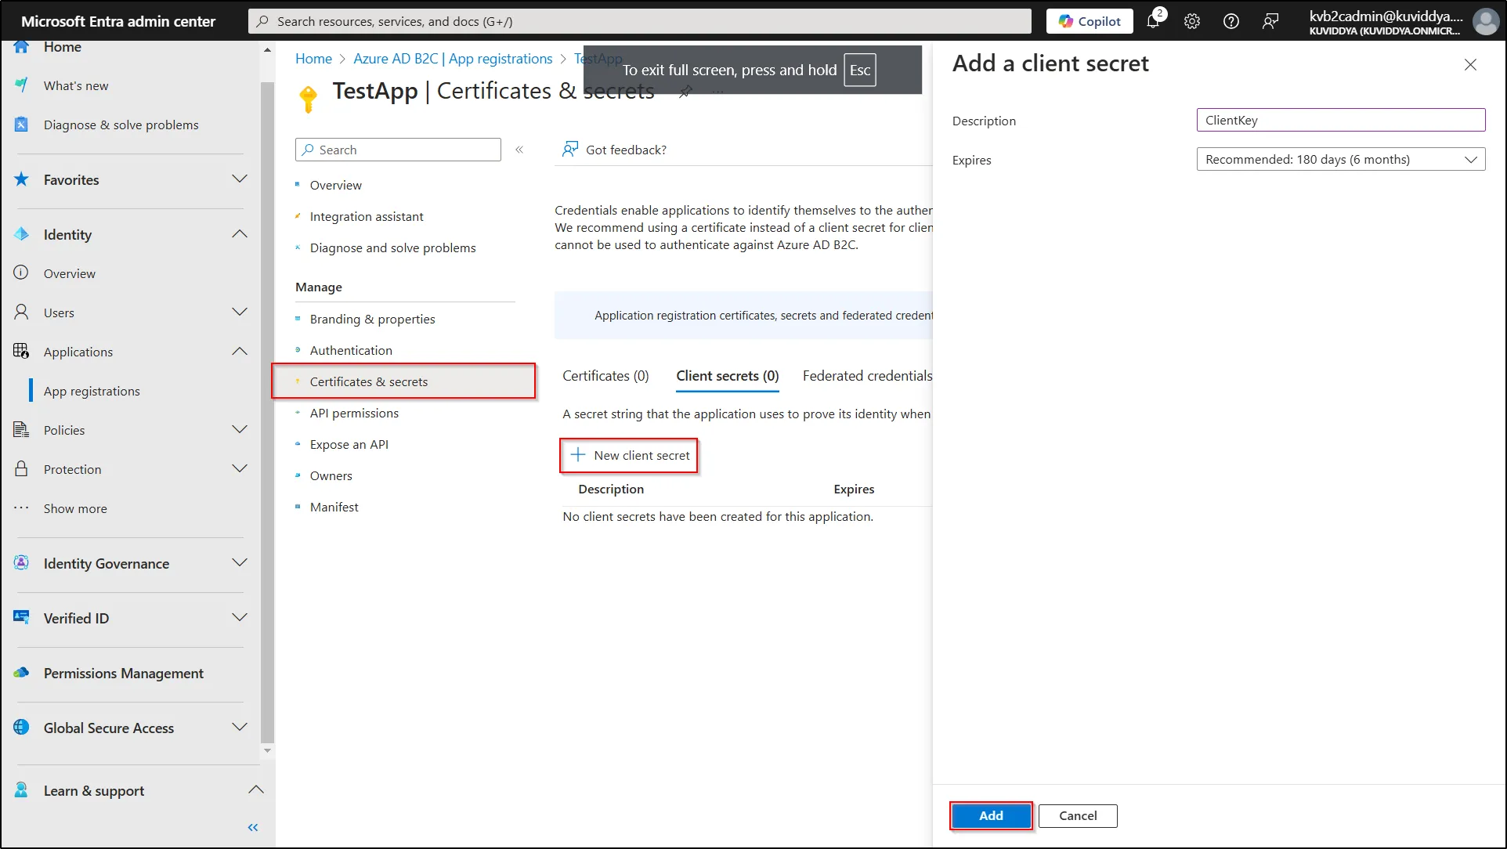This screenshot has height=849, width=1507.
Task: Switch to the Certificates (0) tab
Action: pos(605,376)
